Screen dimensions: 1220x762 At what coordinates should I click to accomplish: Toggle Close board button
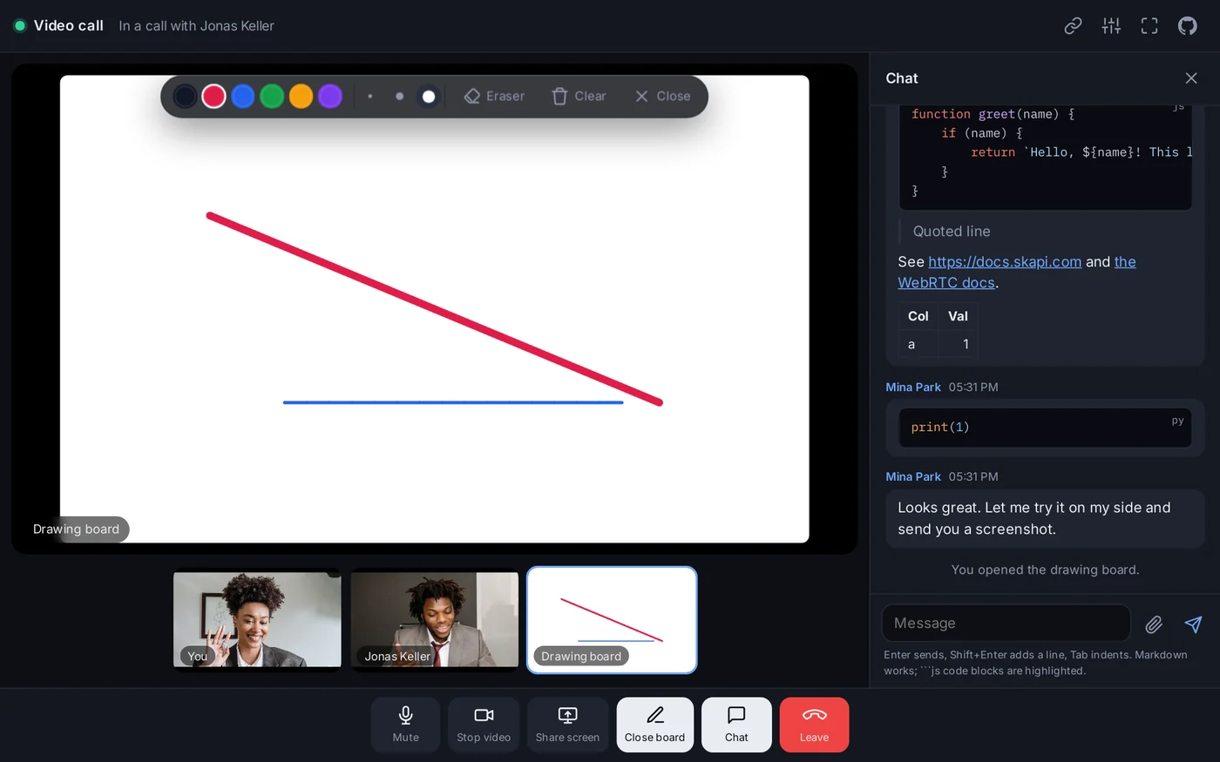click(x=655, y=725)
